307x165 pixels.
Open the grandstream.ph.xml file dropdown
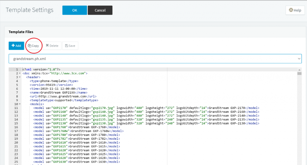click(155, 59)
